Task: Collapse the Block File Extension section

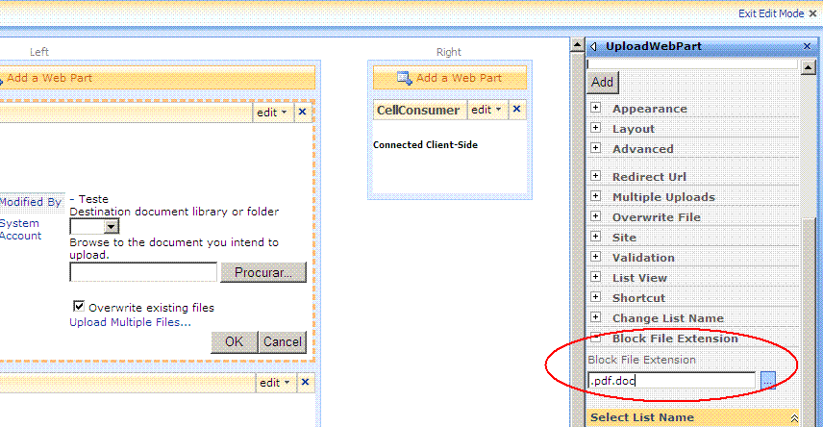Action: 596,338
